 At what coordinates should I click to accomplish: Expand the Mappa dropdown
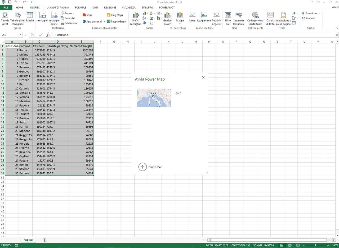[x=180, y=24]
